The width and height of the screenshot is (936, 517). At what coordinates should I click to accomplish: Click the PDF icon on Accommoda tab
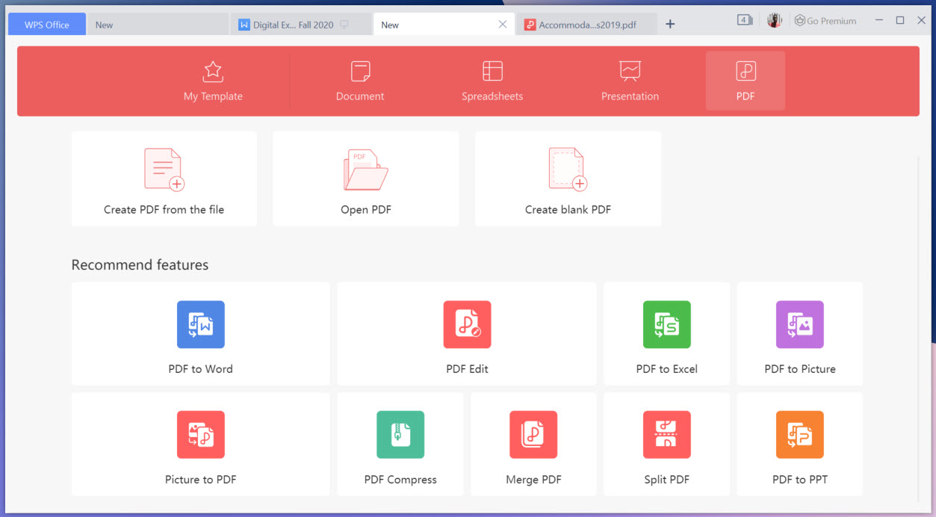[530, 25]
